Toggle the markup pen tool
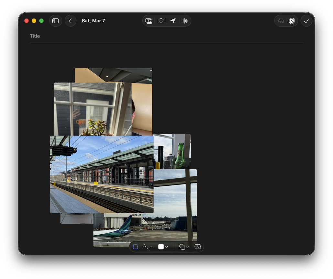 tap(292, 21)
